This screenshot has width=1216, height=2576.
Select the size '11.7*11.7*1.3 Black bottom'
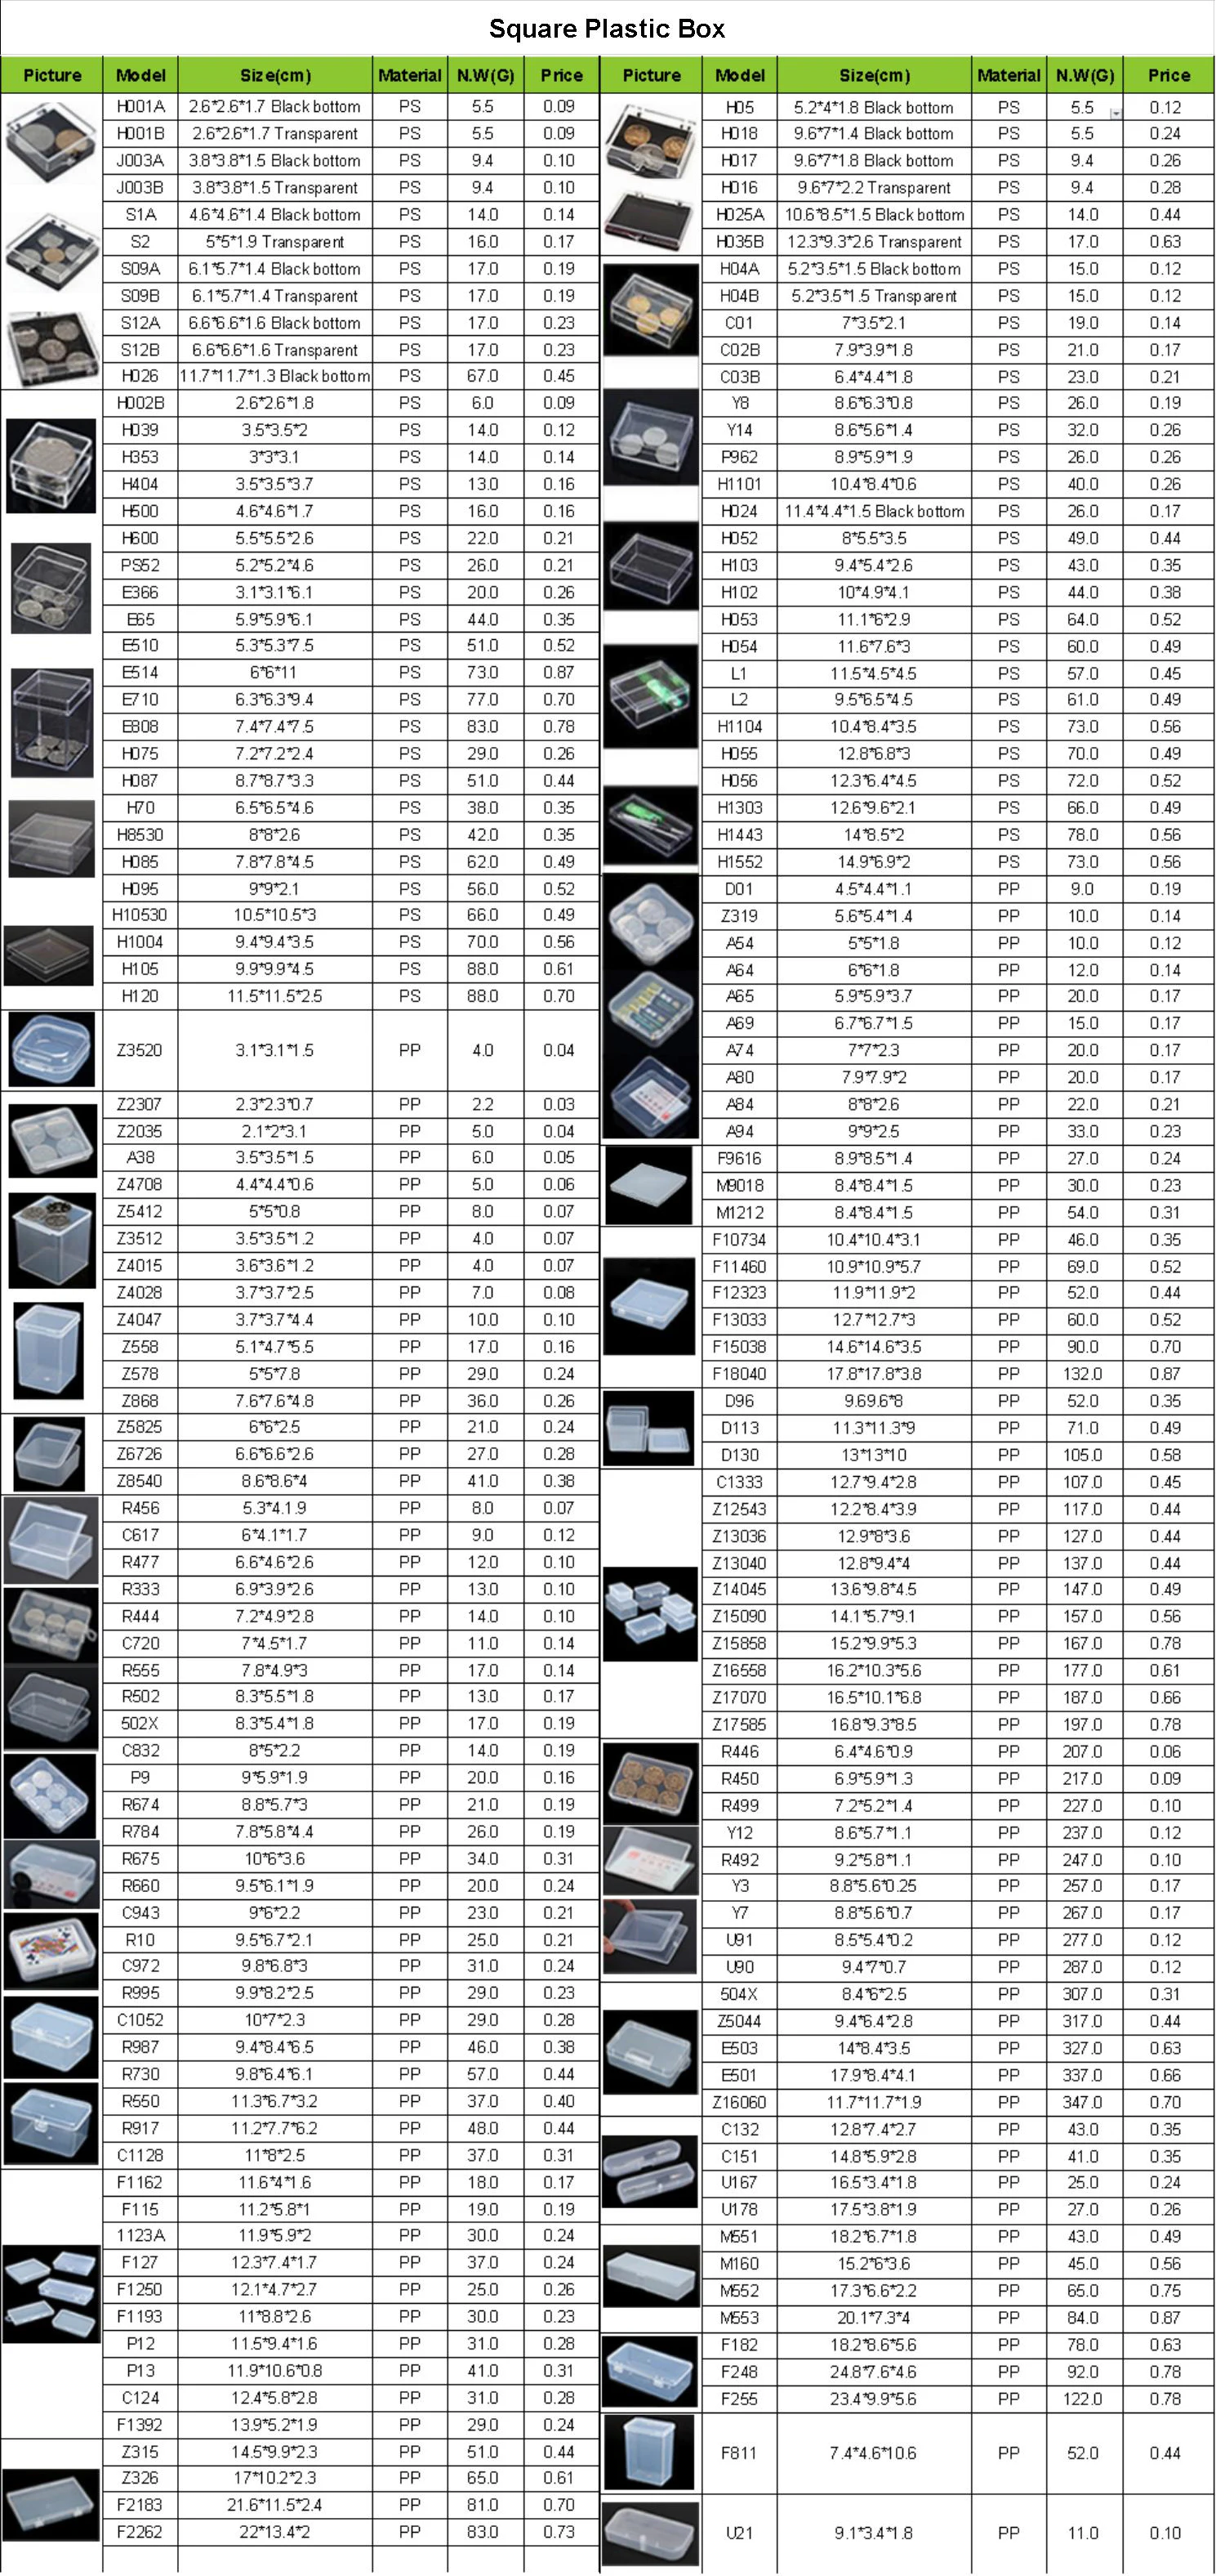[274, 377]
